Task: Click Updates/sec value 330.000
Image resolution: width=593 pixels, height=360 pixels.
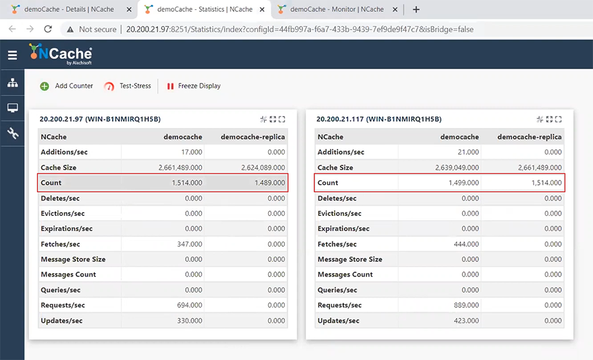Action: tap(190, 321)
